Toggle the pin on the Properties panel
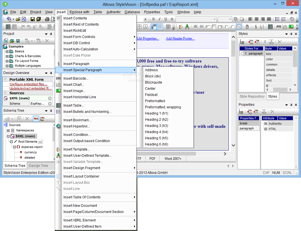Image resolution: width=301 pixels, height=231 pixels. click(291, 105)
